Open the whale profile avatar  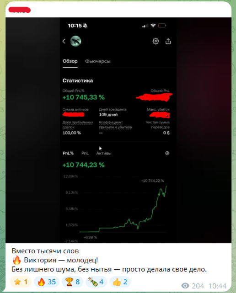coord(75,41)
